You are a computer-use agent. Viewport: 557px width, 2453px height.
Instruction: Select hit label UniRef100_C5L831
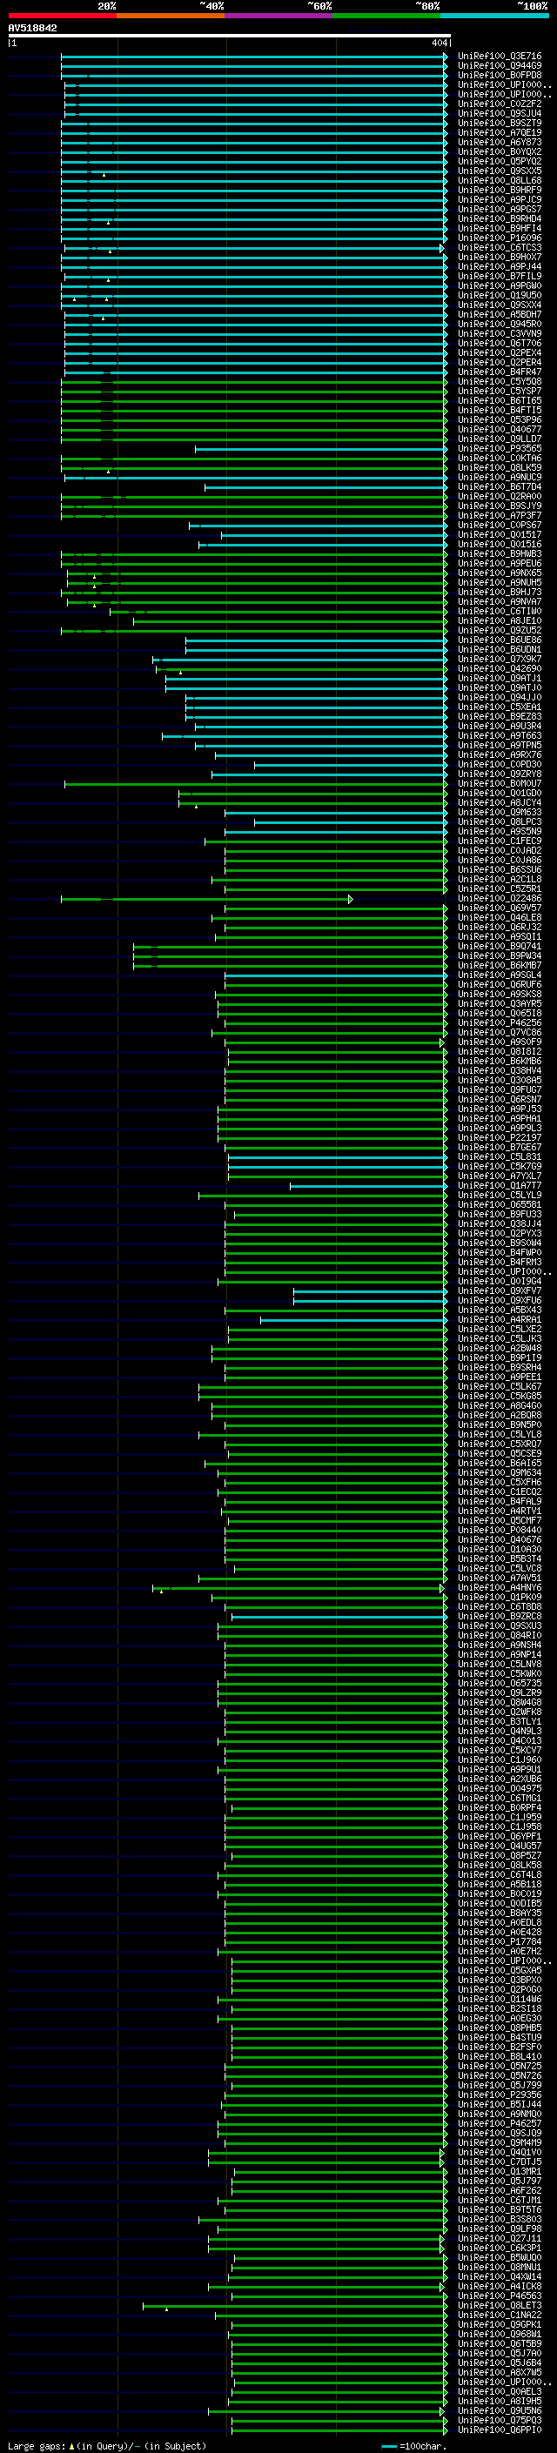500,1157
